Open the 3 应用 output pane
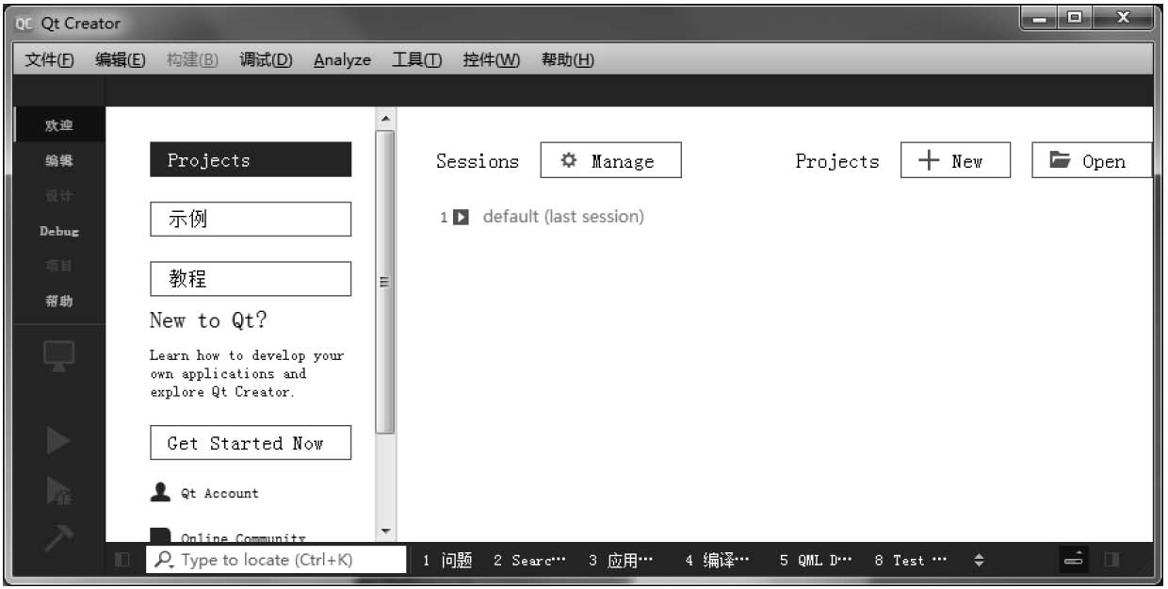This screenshot has height=589, width=1168. pos(621,560)
